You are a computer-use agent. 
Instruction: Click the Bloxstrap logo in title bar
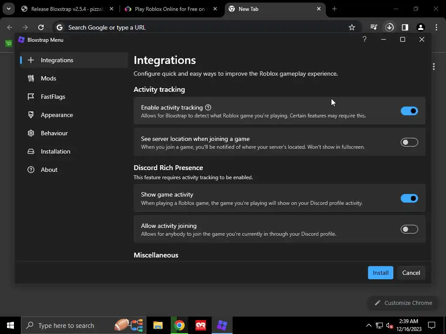pos(21,40)
